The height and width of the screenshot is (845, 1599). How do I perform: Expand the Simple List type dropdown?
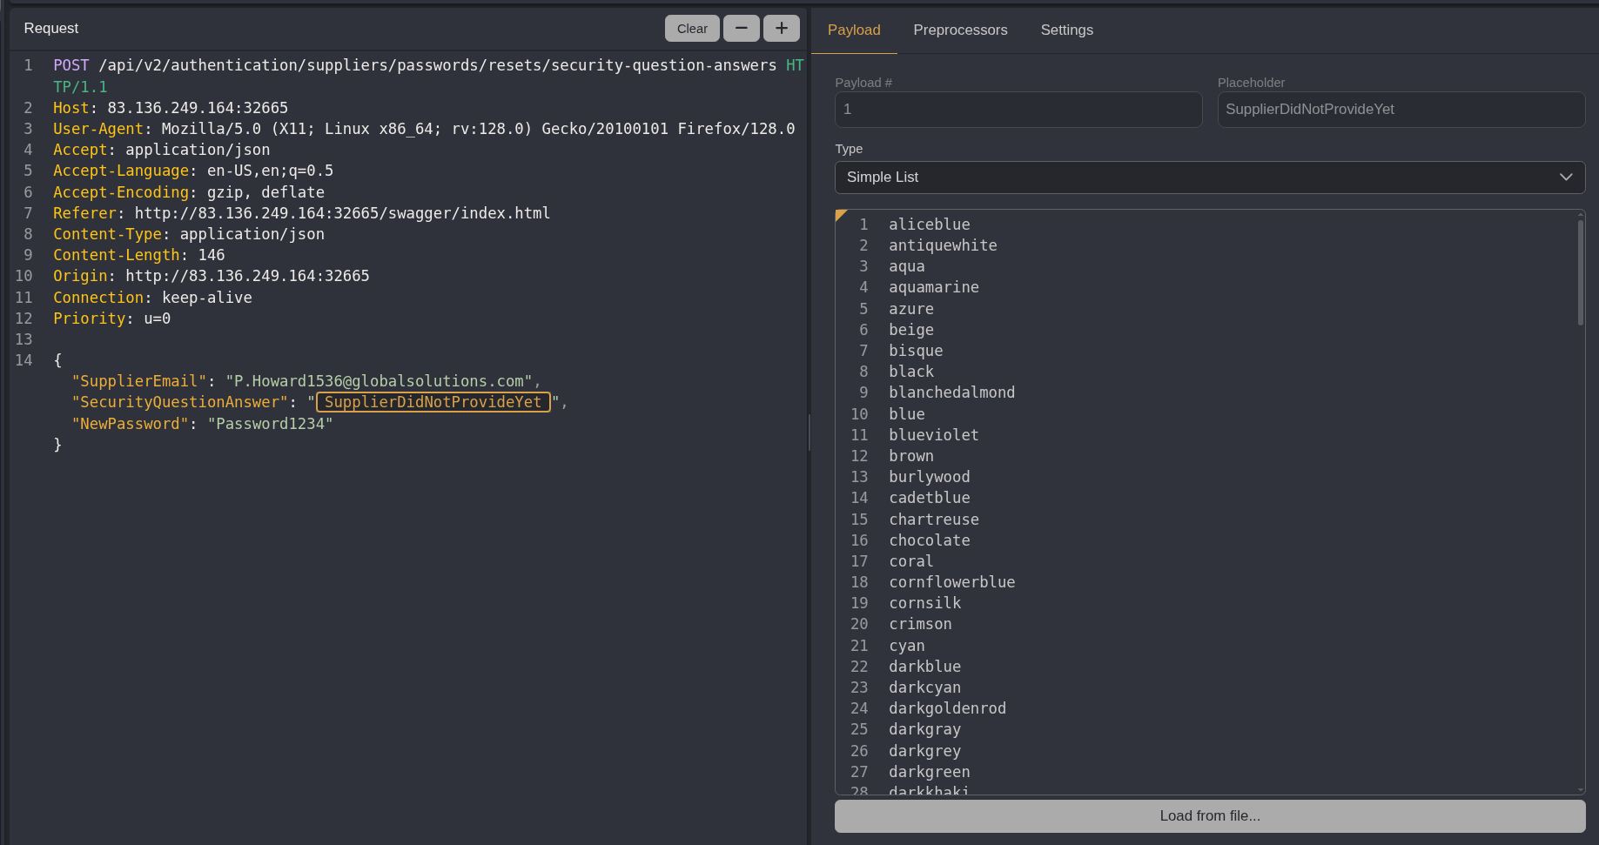[1209, 178]
